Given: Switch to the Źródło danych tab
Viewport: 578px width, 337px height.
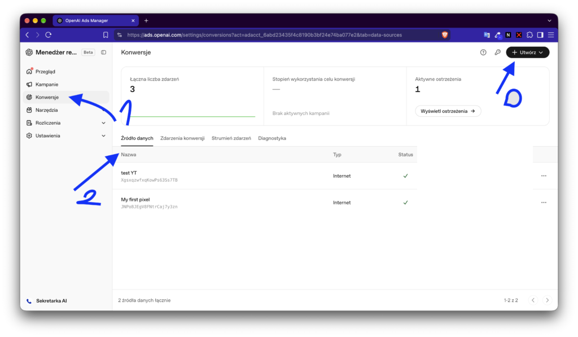Looking at the screenshot, I should coord(137,138).
